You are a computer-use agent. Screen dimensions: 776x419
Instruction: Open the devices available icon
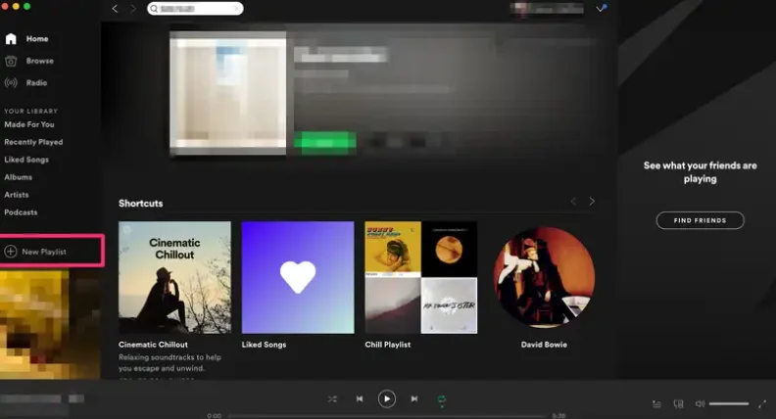click(678, 404)
